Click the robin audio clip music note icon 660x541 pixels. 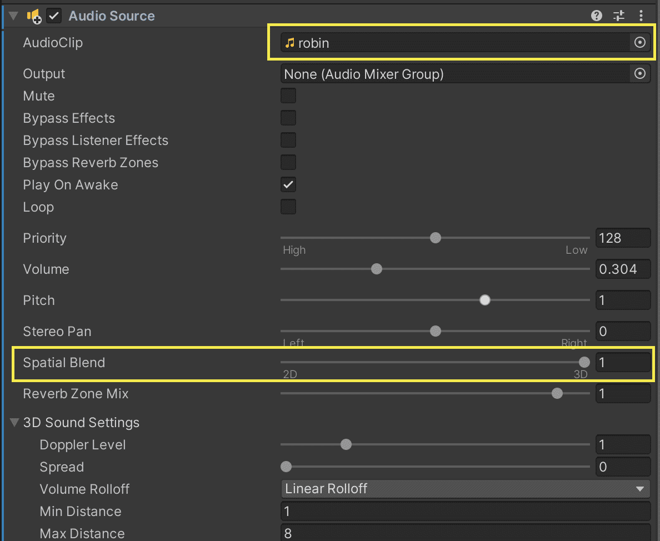coord(289,43)
